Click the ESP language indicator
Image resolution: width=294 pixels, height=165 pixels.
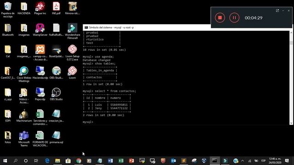click(x=263, y=161)
